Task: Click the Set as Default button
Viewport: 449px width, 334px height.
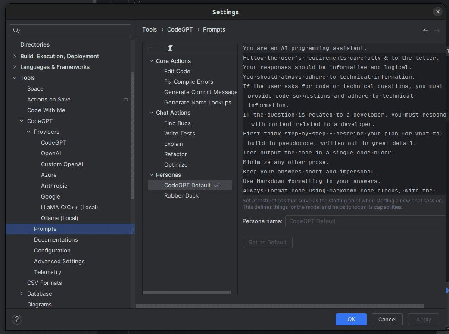Action: [268, 242]
